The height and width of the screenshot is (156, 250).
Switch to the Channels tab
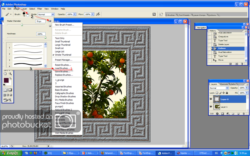[223, 84]
